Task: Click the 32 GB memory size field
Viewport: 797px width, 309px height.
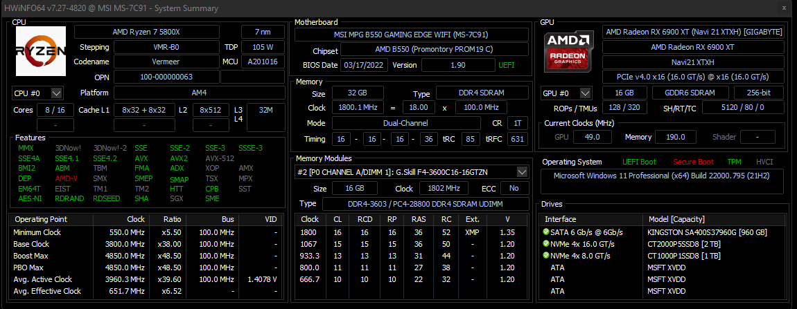Action: (x=358, y=93)
